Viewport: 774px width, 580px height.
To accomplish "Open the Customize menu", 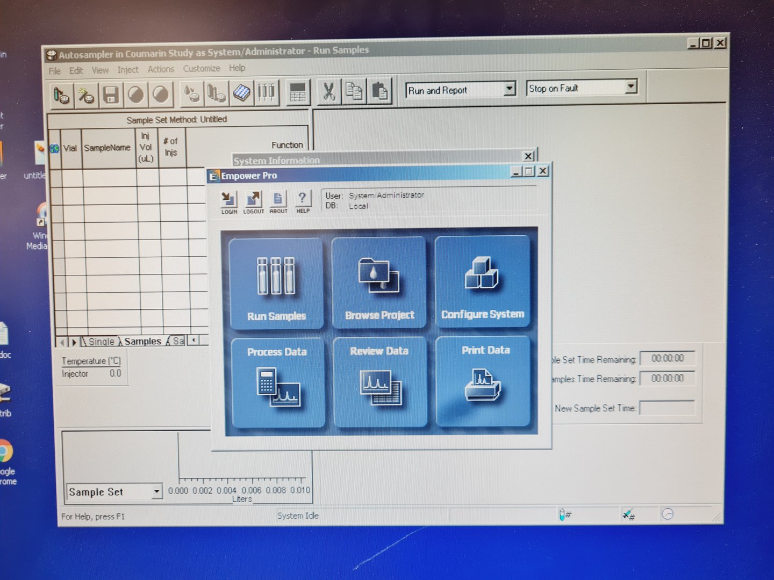I will tap(202, 69).
